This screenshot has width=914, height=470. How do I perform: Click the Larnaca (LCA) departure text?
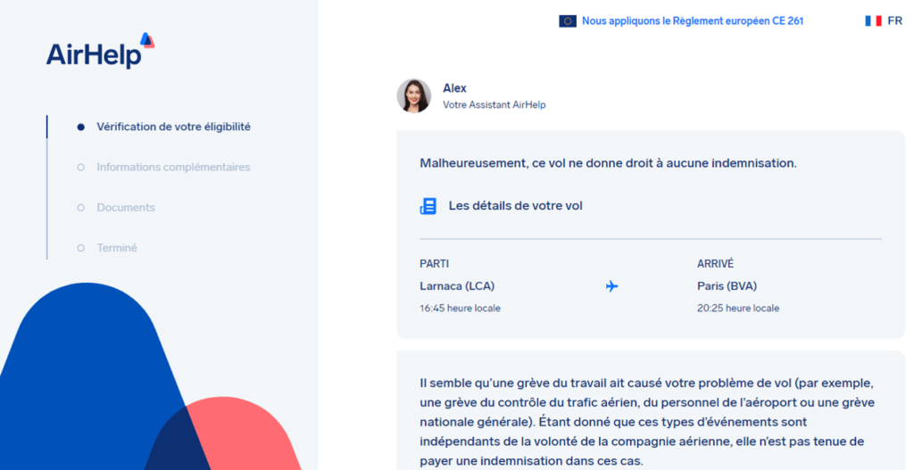click(x=457, y=286)
